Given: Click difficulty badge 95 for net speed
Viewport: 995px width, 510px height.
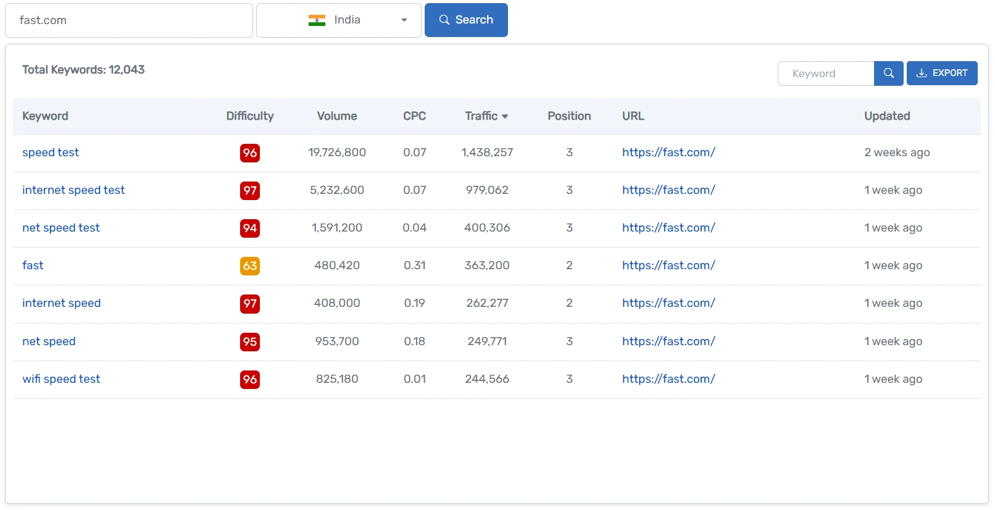Looking at the screenshot, I should 250,342.
